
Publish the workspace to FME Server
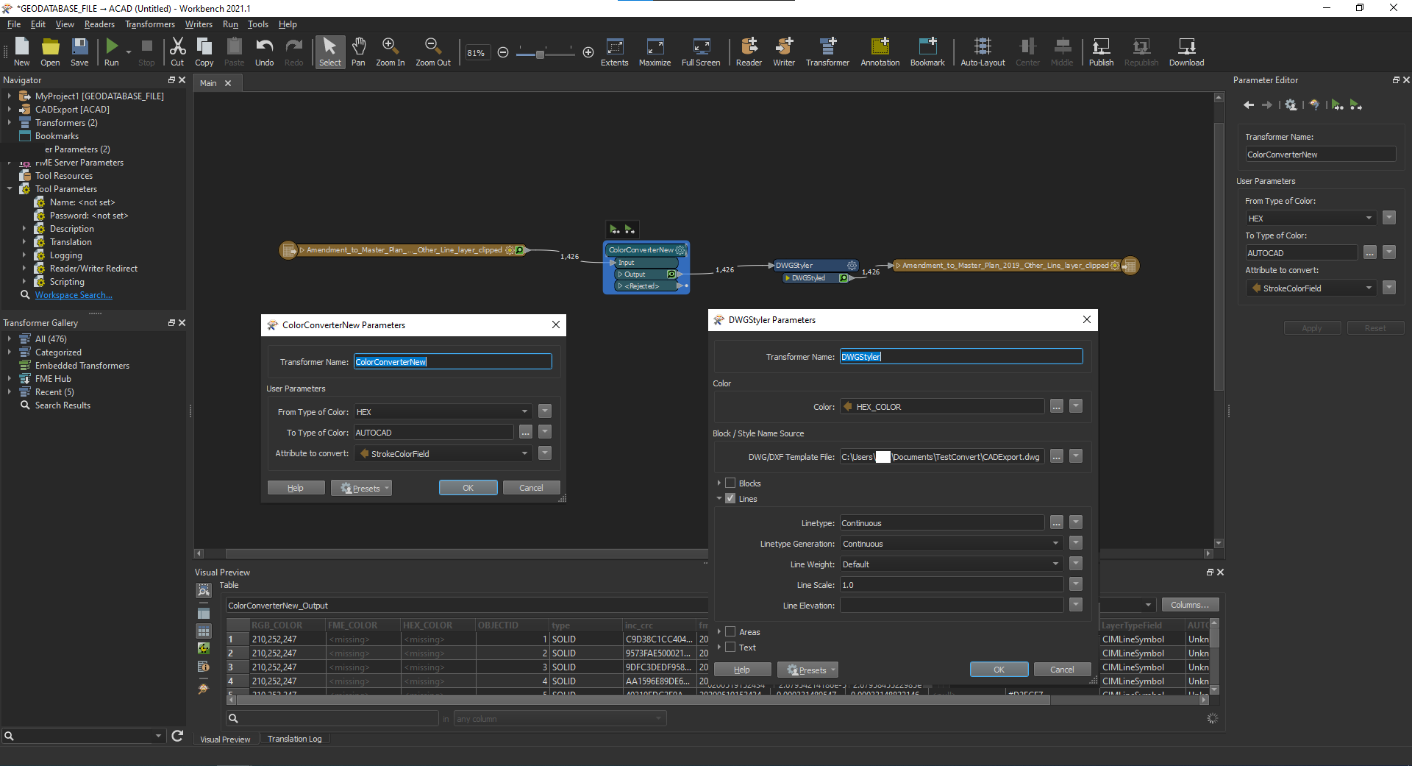(1101, 52)
